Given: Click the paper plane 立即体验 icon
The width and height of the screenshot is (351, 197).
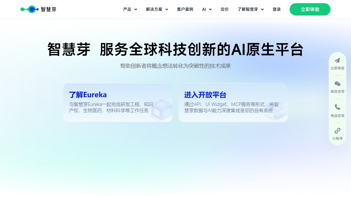Looking at the screenshot, I should (338, 60).
